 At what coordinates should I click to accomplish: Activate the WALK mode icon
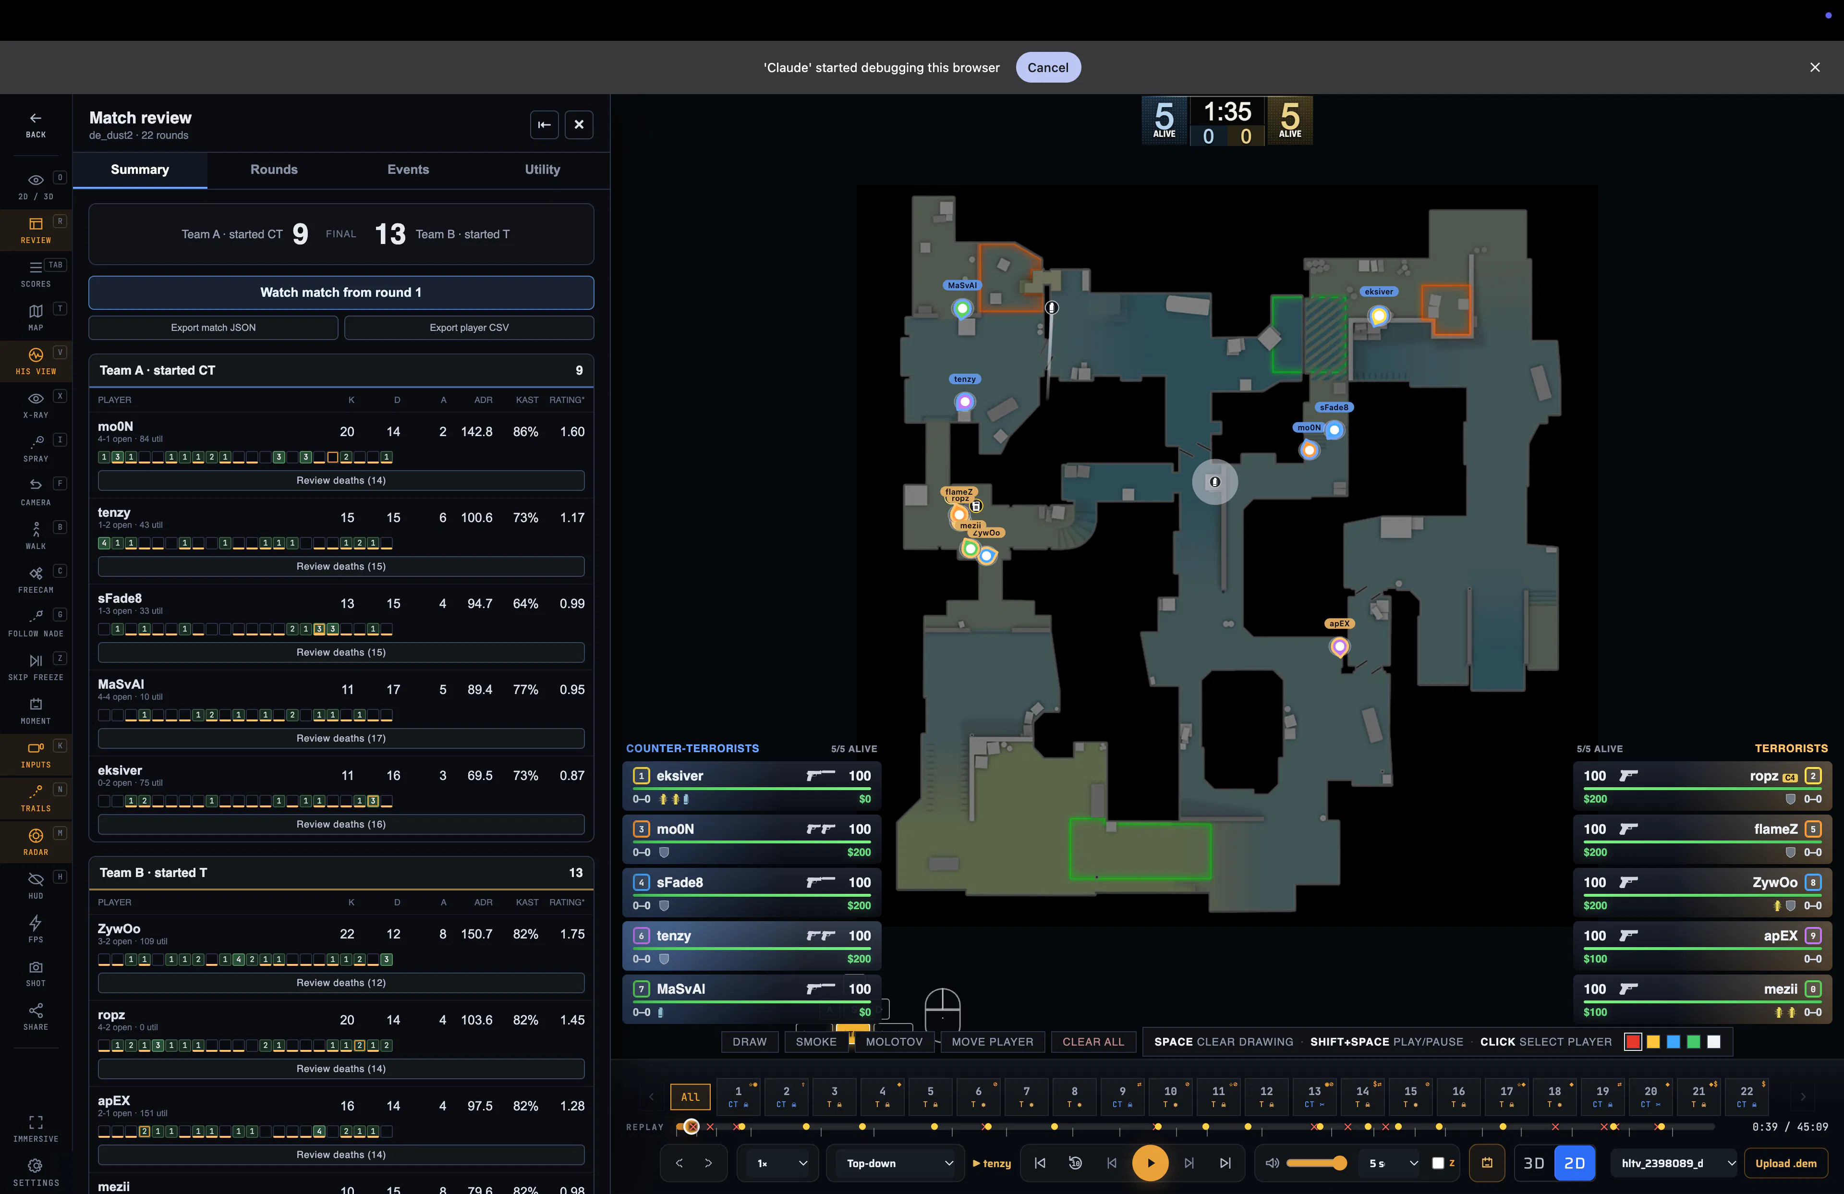point(36,529)
